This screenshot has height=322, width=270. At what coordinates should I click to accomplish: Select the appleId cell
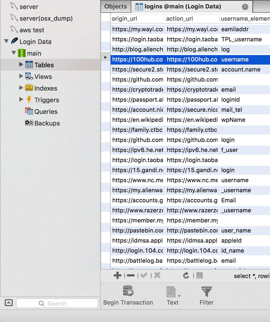[x=245, y=240]
